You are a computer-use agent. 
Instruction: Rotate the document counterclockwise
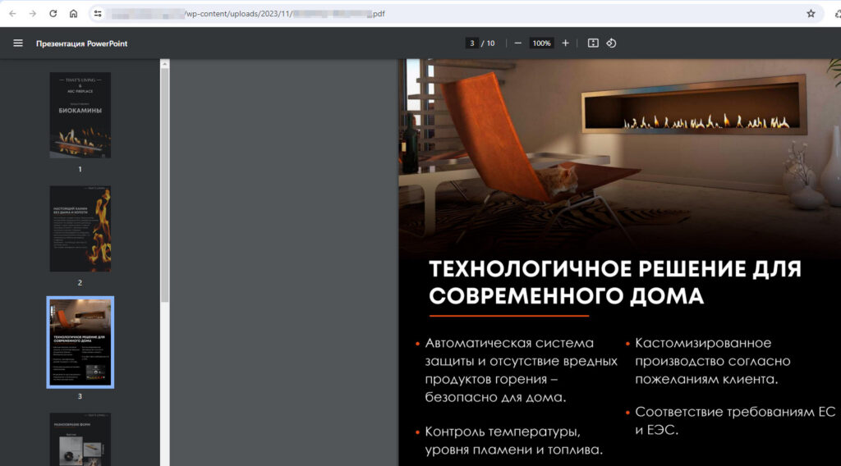(x=611, y=43)
